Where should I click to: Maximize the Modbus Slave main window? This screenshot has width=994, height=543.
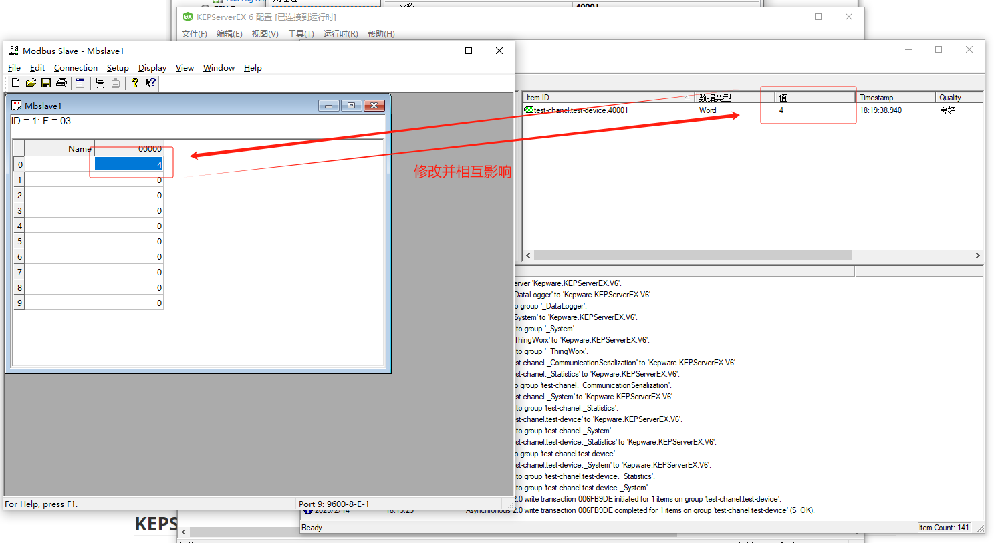tap(469, 51)
